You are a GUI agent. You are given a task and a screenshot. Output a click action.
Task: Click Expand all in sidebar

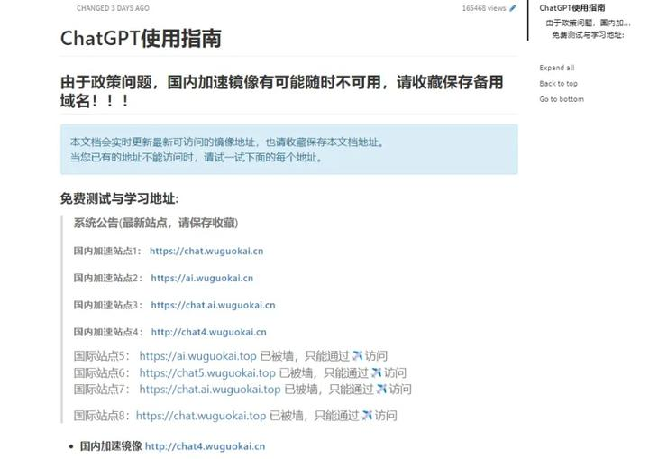tap(557, 68)
